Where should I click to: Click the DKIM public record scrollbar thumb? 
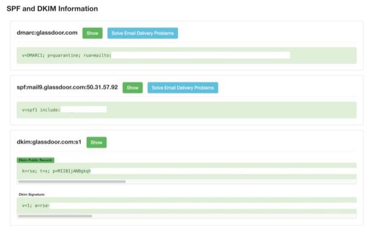[x=72, y=182]
